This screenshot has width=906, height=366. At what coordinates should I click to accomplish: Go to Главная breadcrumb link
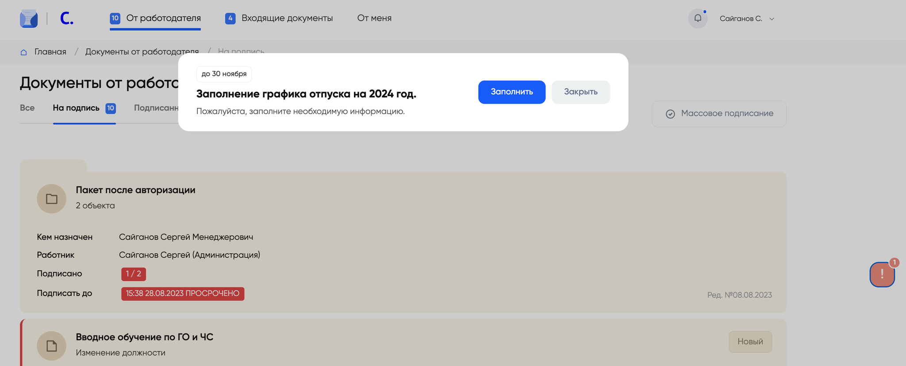50,52
